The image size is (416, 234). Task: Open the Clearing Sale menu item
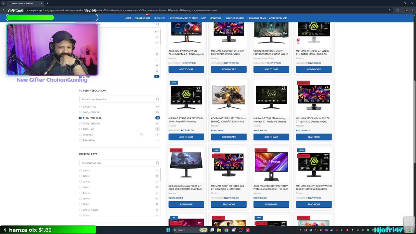(x=142, y=18)
